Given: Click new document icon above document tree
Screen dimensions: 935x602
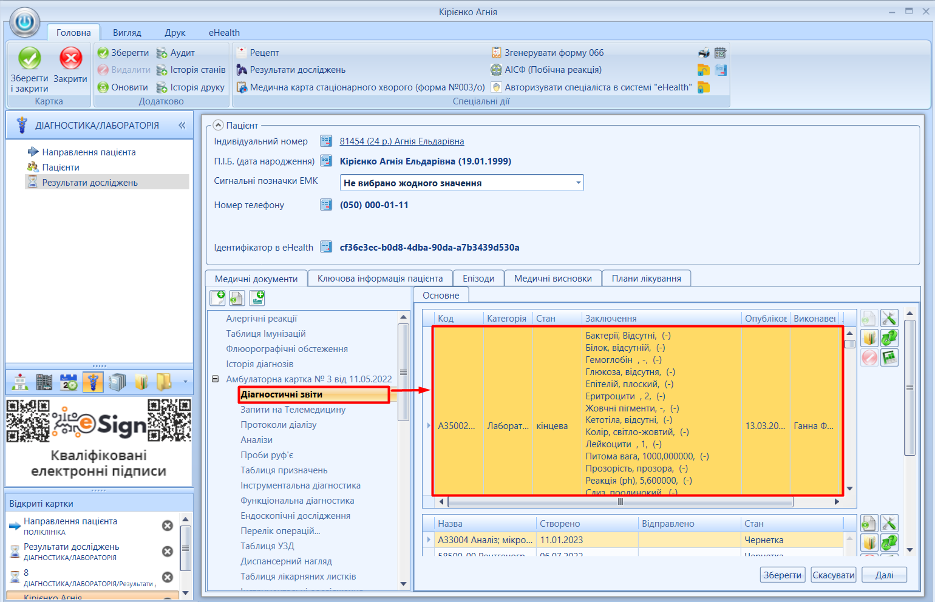Looking at the screenshot, I should (217, 297).
